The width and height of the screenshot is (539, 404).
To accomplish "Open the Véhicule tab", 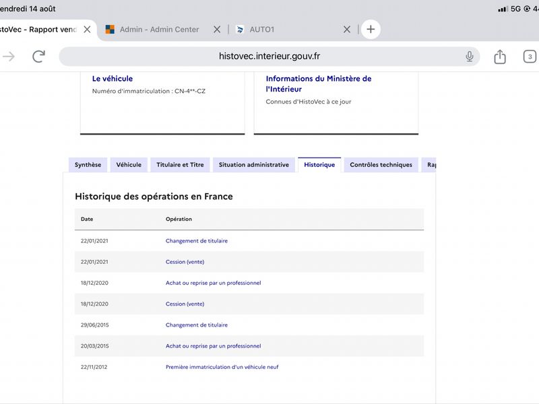I will click(x=129, y=165).
